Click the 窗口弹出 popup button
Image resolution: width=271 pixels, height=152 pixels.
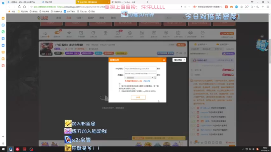pyautogui.click(x=178, y=60)
